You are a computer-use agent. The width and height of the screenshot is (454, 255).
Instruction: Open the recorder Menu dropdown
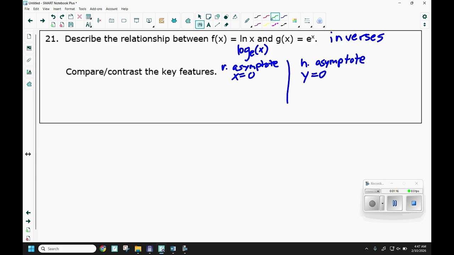click(372, 191)
